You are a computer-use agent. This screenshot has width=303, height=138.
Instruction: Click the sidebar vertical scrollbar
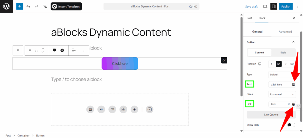pos(301,77)
